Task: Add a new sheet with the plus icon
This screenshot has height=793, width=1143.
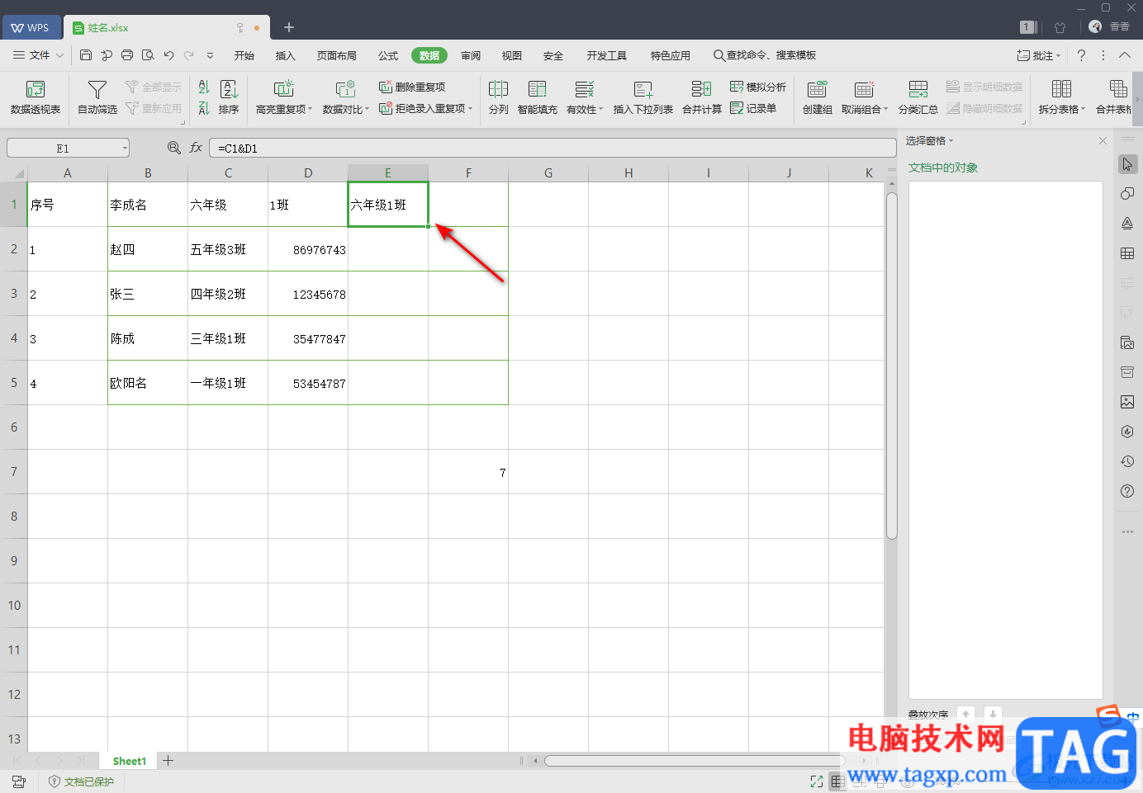Action: [x=168, y=760]
